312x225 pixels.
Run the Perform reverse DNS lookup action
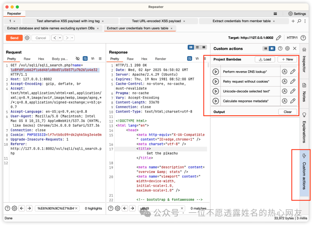tap(216, 72)
